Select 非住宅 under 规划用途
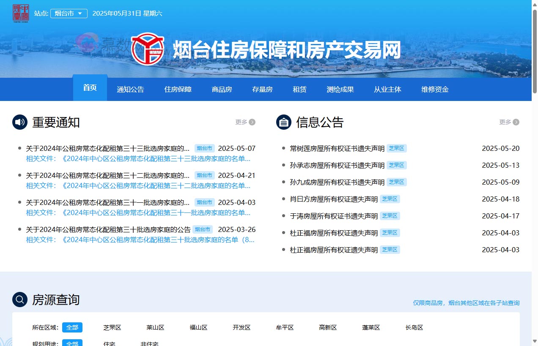This screenshot has width=538, height=346. click(x=149, y=343)
